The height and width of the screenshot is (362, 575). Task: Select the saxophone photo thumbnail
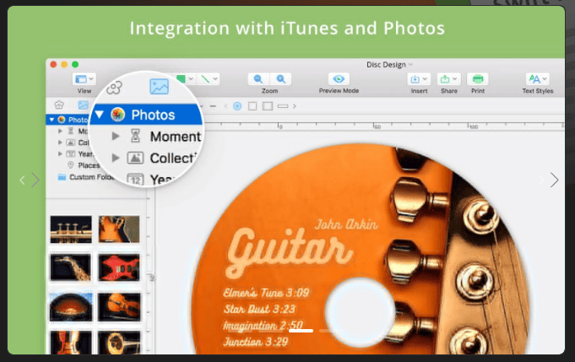click(71, 267)
